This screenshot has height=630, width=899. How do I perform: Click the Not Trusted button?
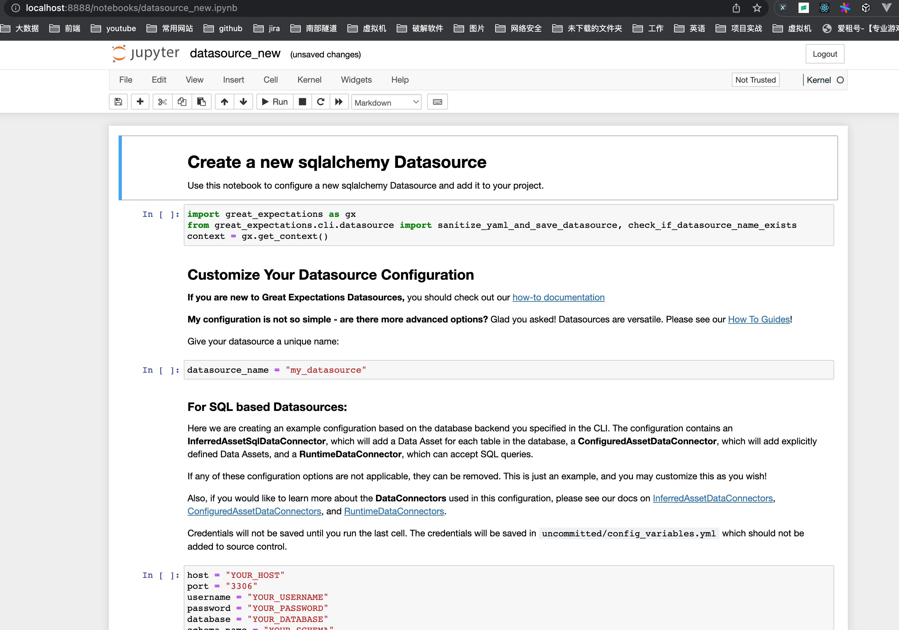coord(755,80)
